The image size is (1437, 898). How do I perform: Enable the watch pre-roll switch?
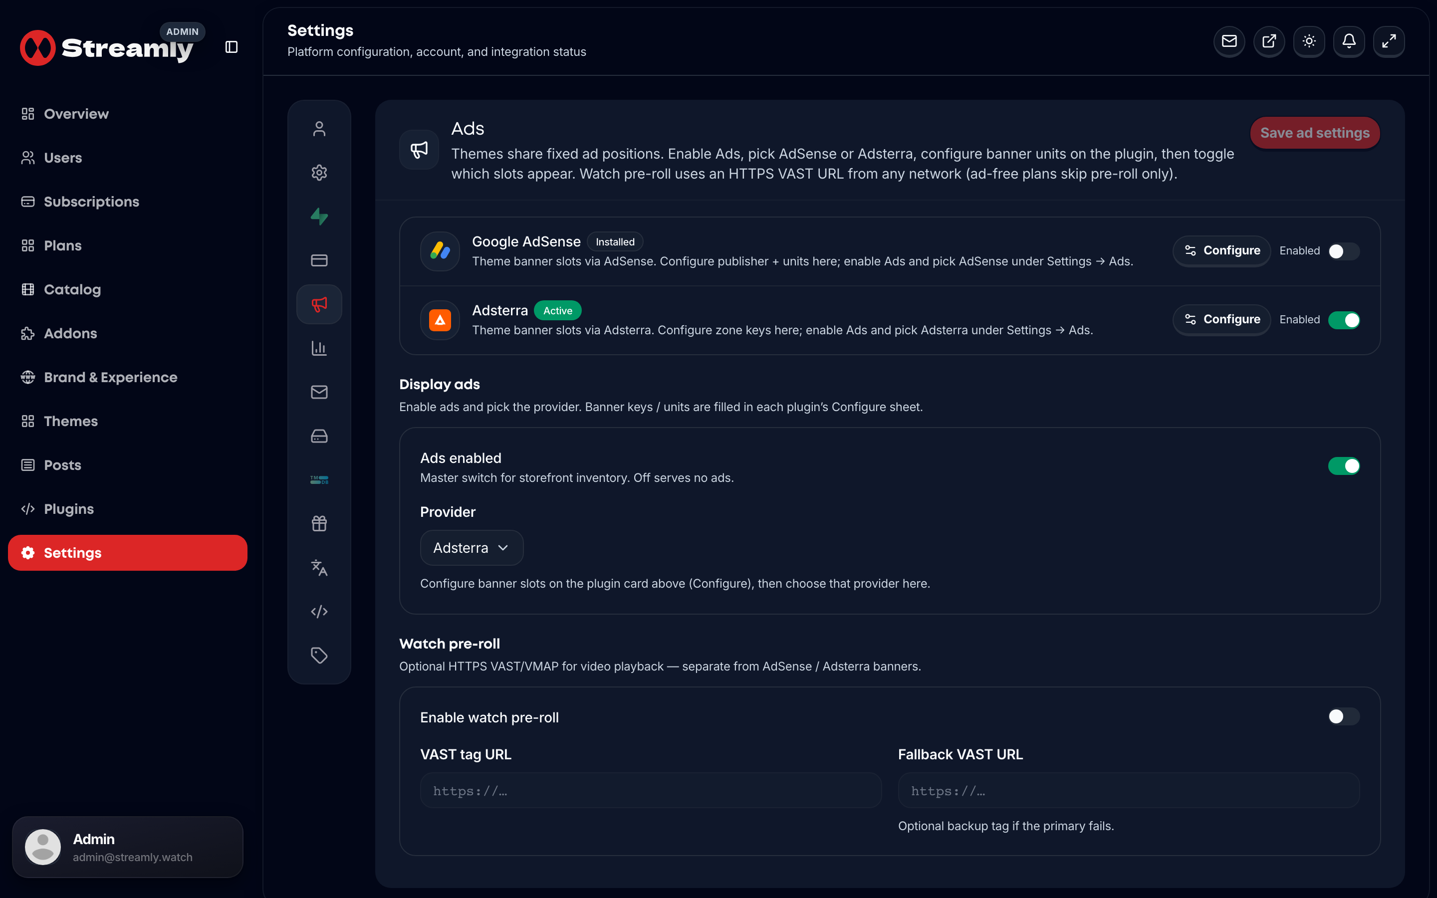[1344, 717]
